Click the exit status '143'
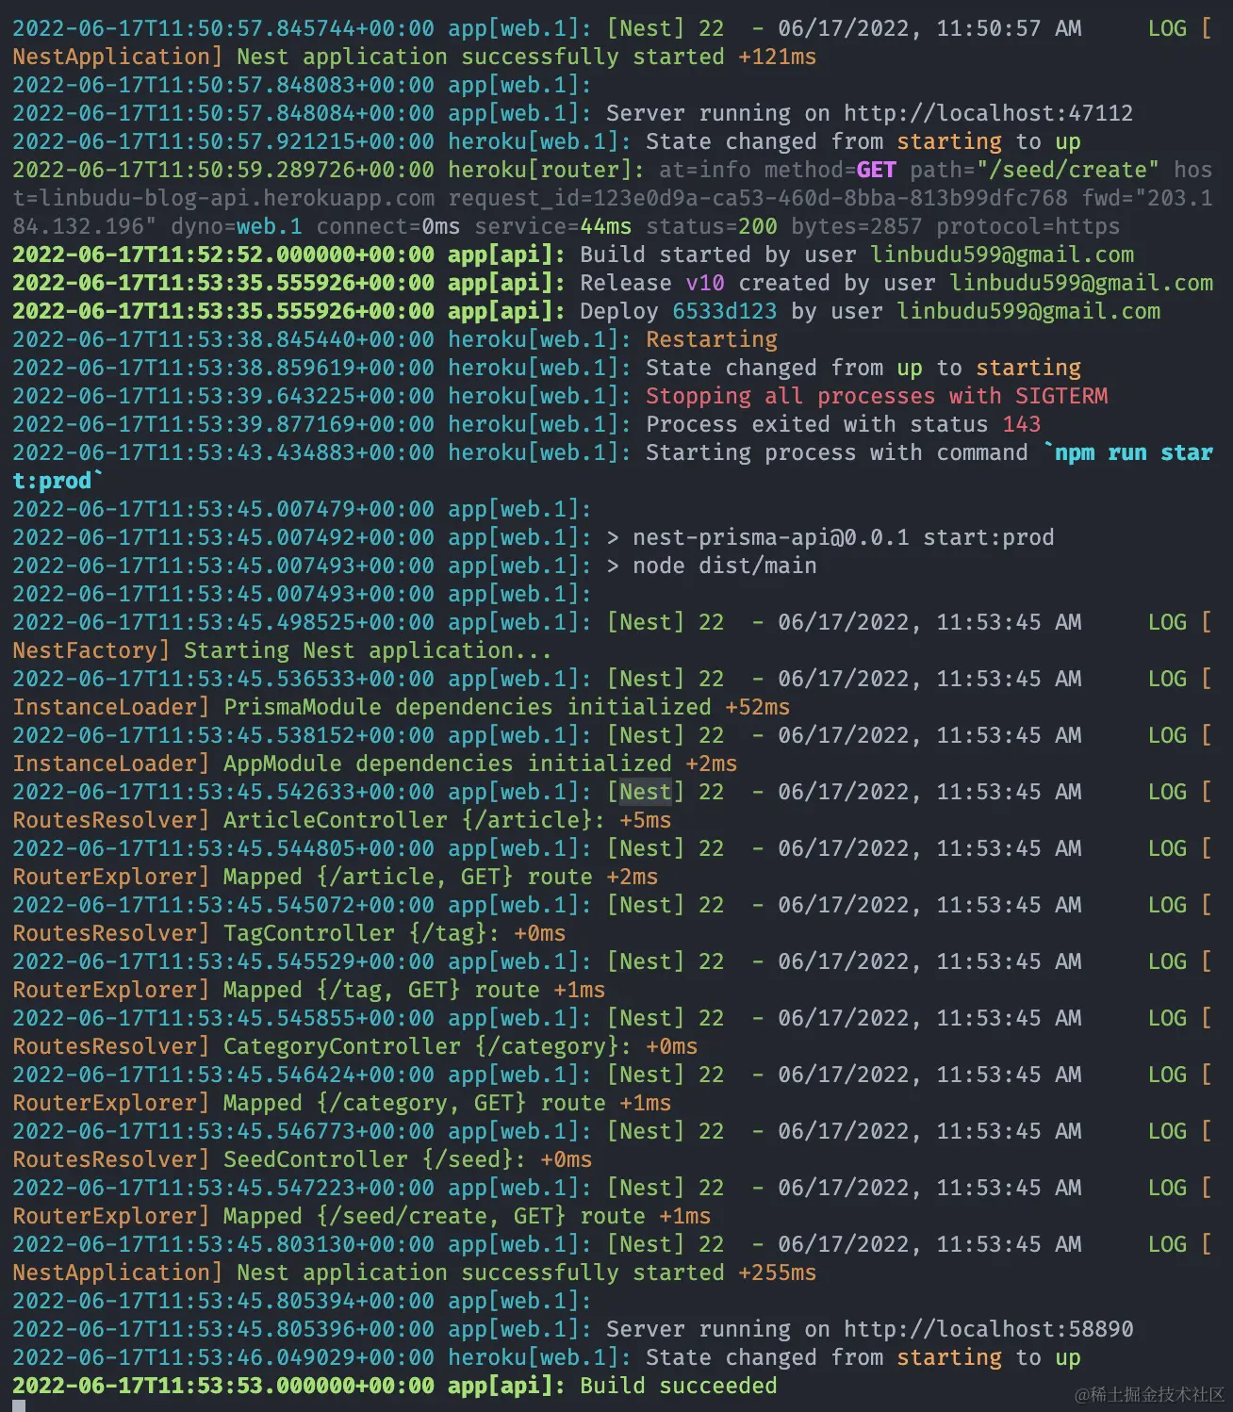This screenshot has width=1233, height=1412. click(x=1022, y=424)
